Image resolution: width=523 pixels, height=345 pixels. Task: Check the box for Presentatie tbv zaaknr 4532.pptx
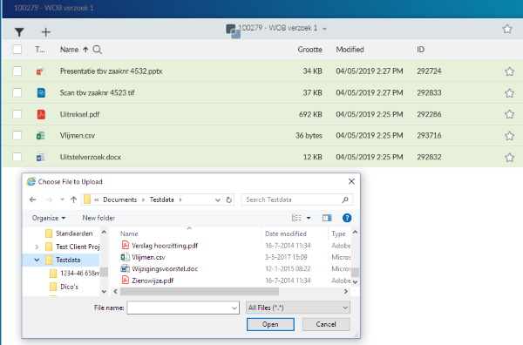[x=17, y=71]
